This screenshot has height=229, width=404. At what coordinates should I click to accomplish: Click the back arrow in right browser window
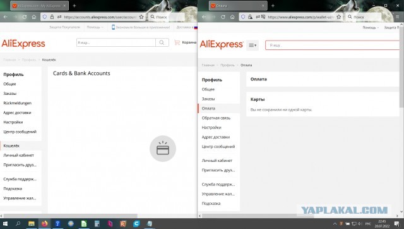pos(204,17)
